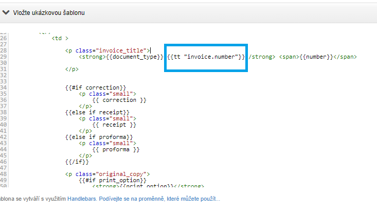Screen dimensions: 377x211
Task: Click line number 29 in the gutter
Action: [x=4, y=57]
